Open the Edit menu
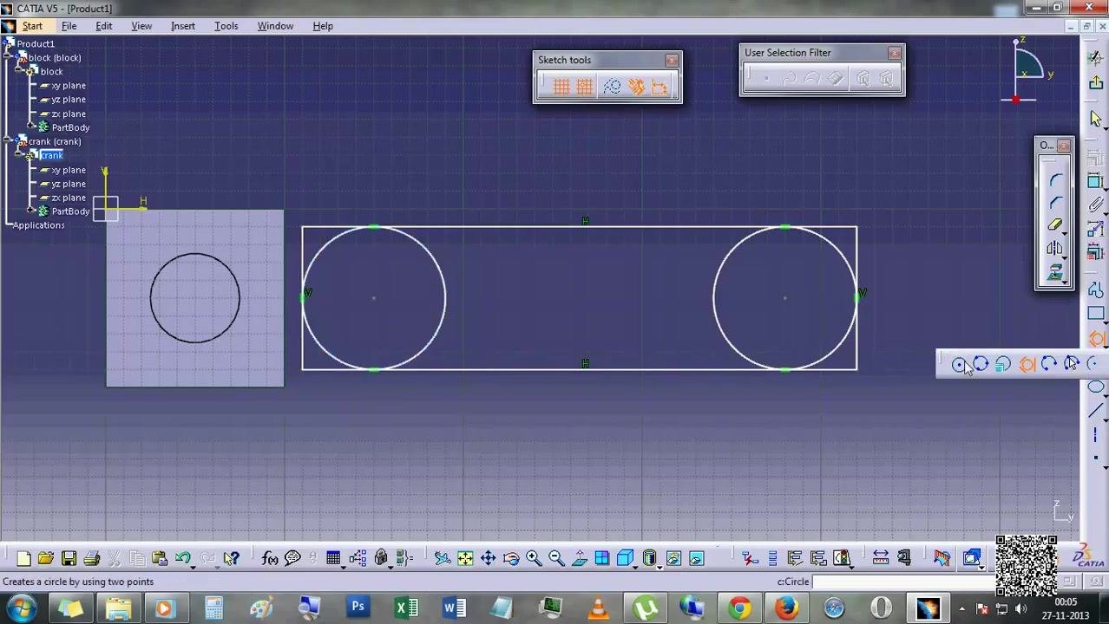This screenshot has width=1109, height=624. point(103,26)
